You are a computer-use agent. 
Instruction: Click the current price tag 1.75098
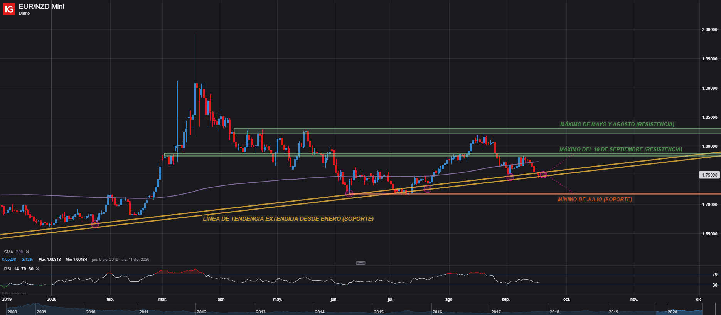[x=709, y=175]
